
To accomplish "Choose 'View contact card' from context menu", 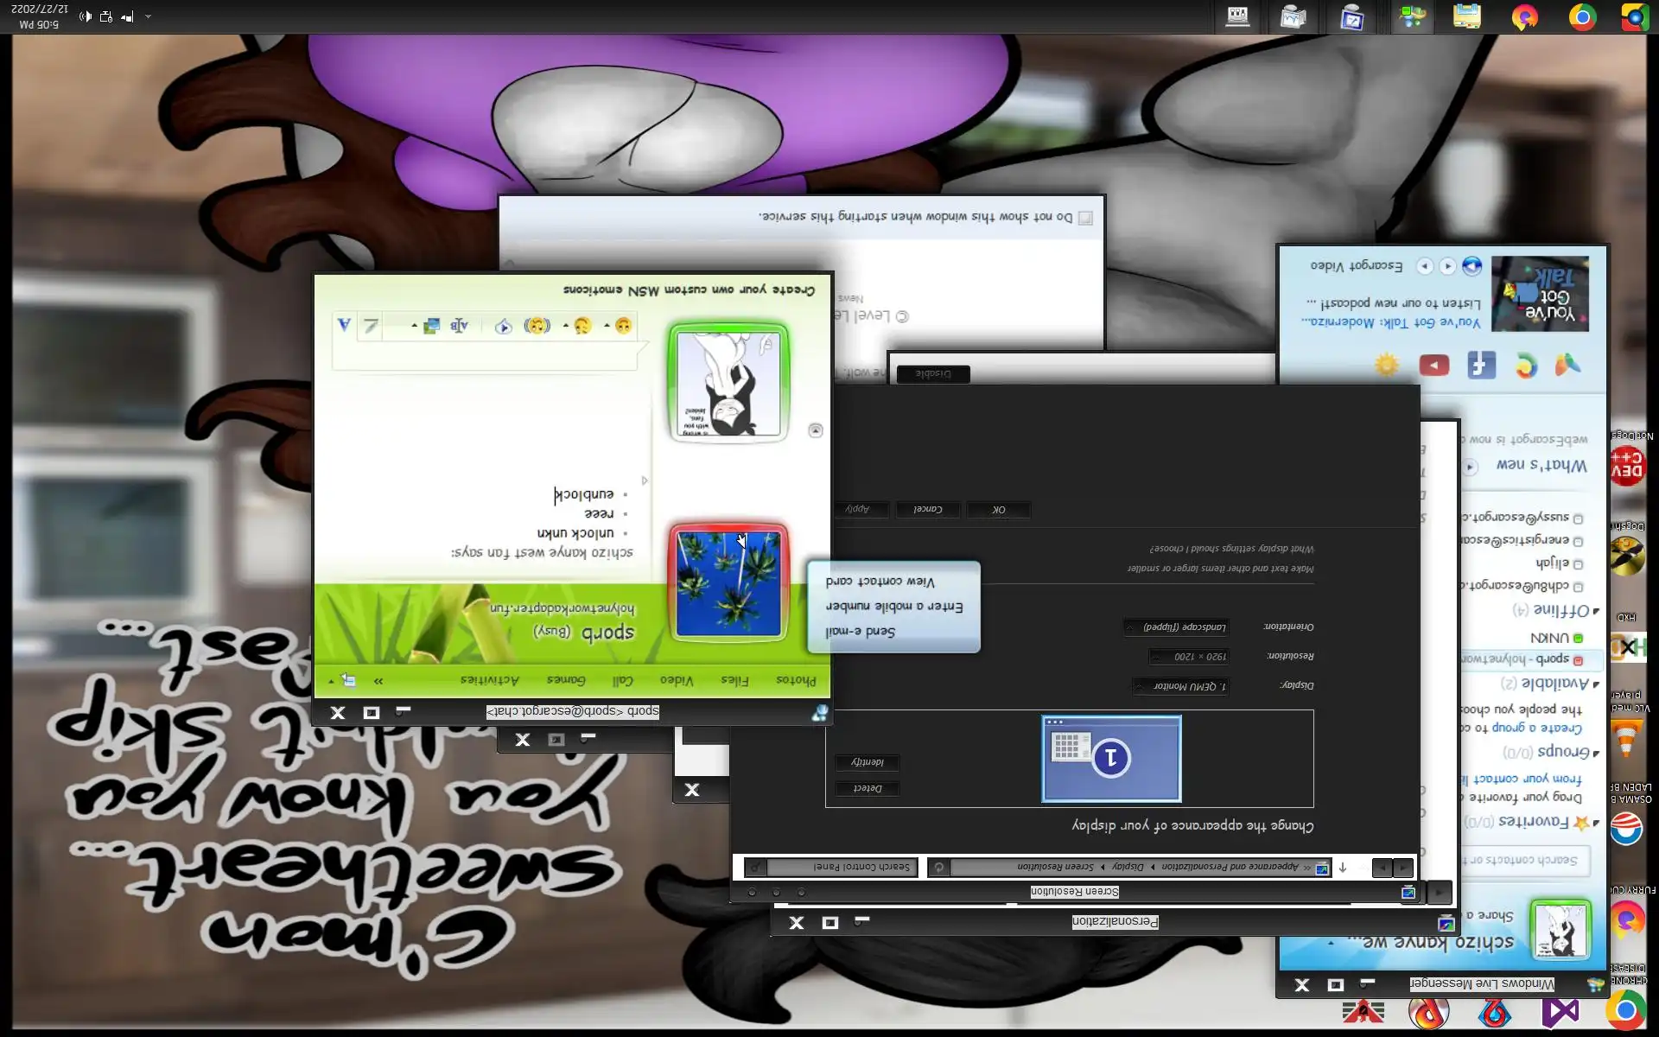I will coord(880,582).
